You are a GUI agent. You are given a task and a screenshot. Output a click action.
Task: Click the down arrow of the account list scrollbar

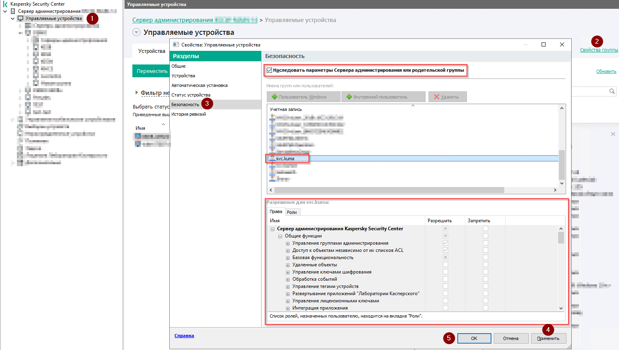(562, 183)
